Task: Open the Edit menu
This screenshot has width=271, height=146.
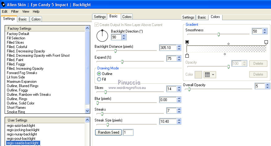Action: click(x=5, y=11)
